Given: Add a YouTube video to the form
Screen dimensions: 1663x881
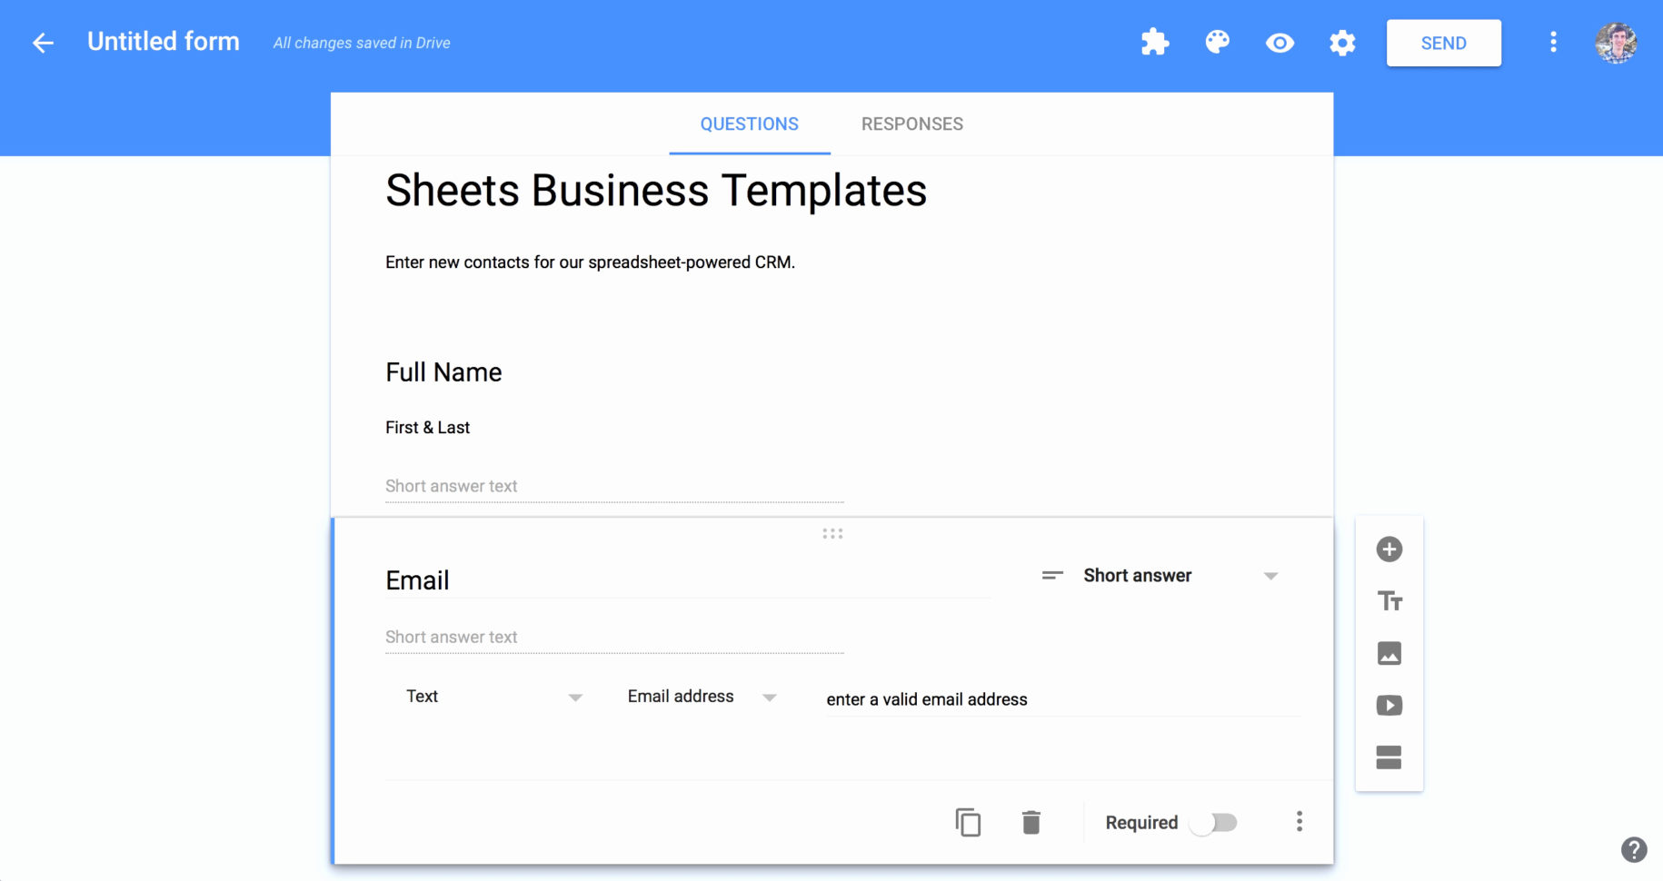Looking at the screenshot, I should pyautogui.click(x=1389, y=705).
